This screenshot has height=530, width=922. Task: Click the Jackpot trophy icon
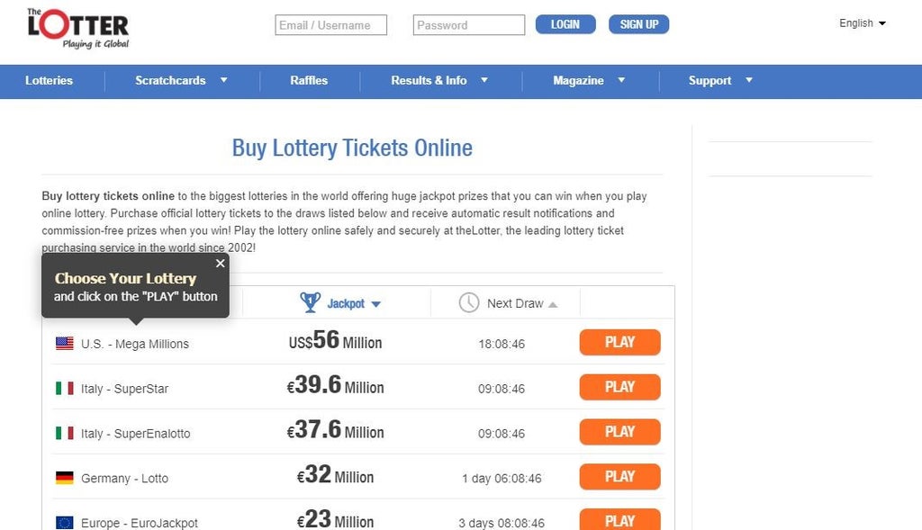coord(311,302)
